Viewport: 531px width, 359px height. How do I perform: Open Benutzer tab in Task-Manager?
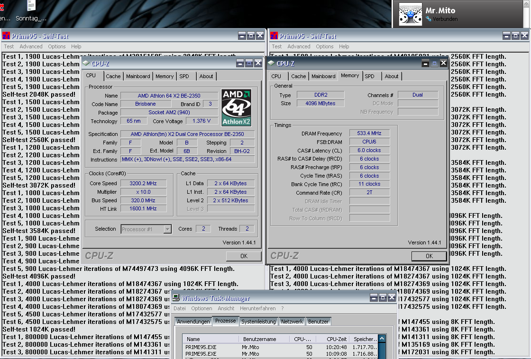pyautogui.click(x=318, y=322)
